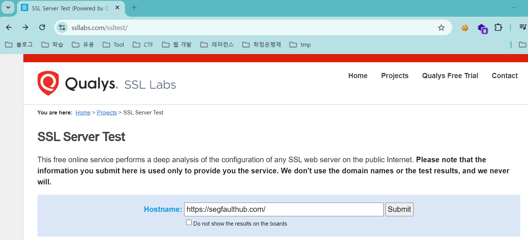Open Qualys Free Trial navigation link
The image size is (528, 240).
(x=450, y=76)
